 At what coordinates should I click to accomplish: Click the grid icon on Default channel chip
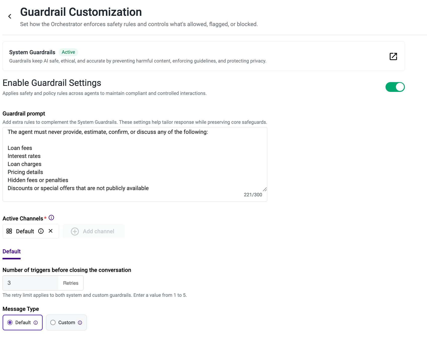pos(9,231)
